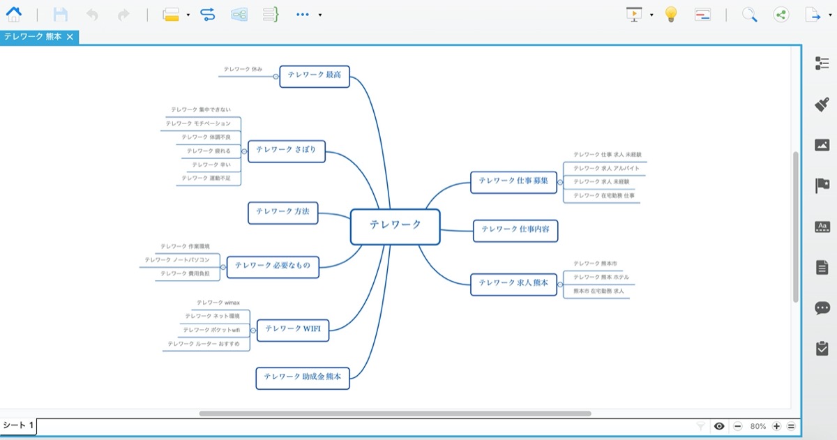Close the テレワーク 熊本 tab
The height and width of the screenshot is (440, 837).
point(70,36)
